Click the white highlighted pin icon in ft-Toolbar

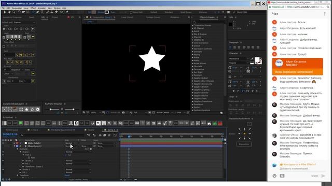pos(98,123)
